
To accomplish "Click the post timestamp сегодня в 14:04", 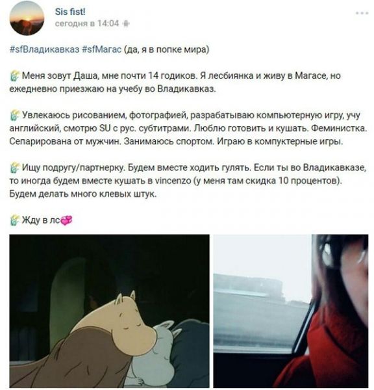I will point(87,23).
